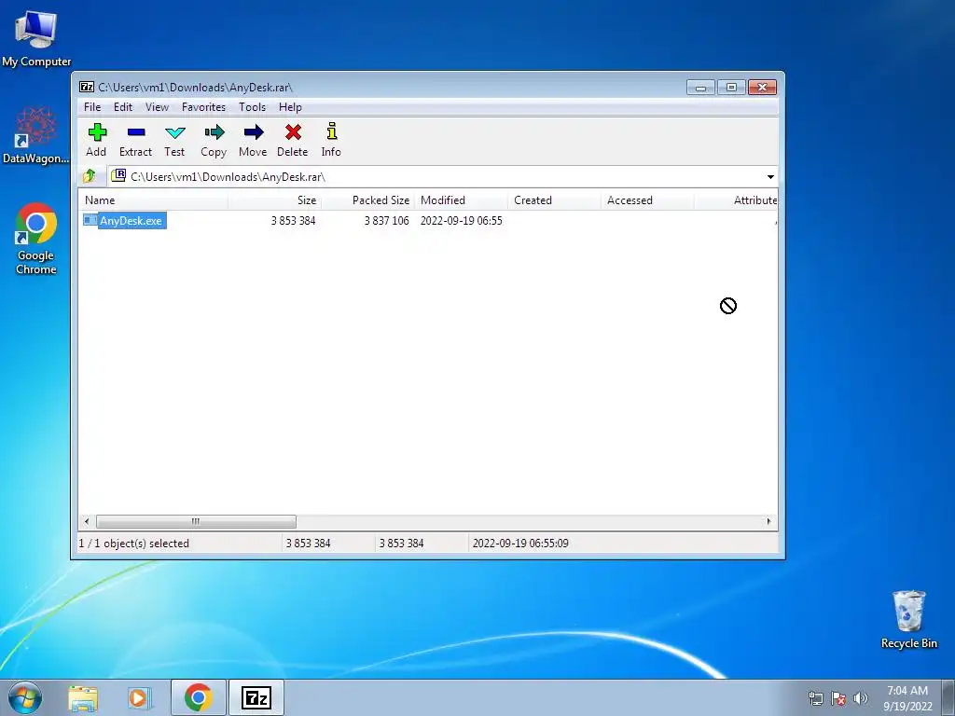Screen dimensions: 955x716
Task: Open the Windows Start menu
Action: click(x=25, y=697)
